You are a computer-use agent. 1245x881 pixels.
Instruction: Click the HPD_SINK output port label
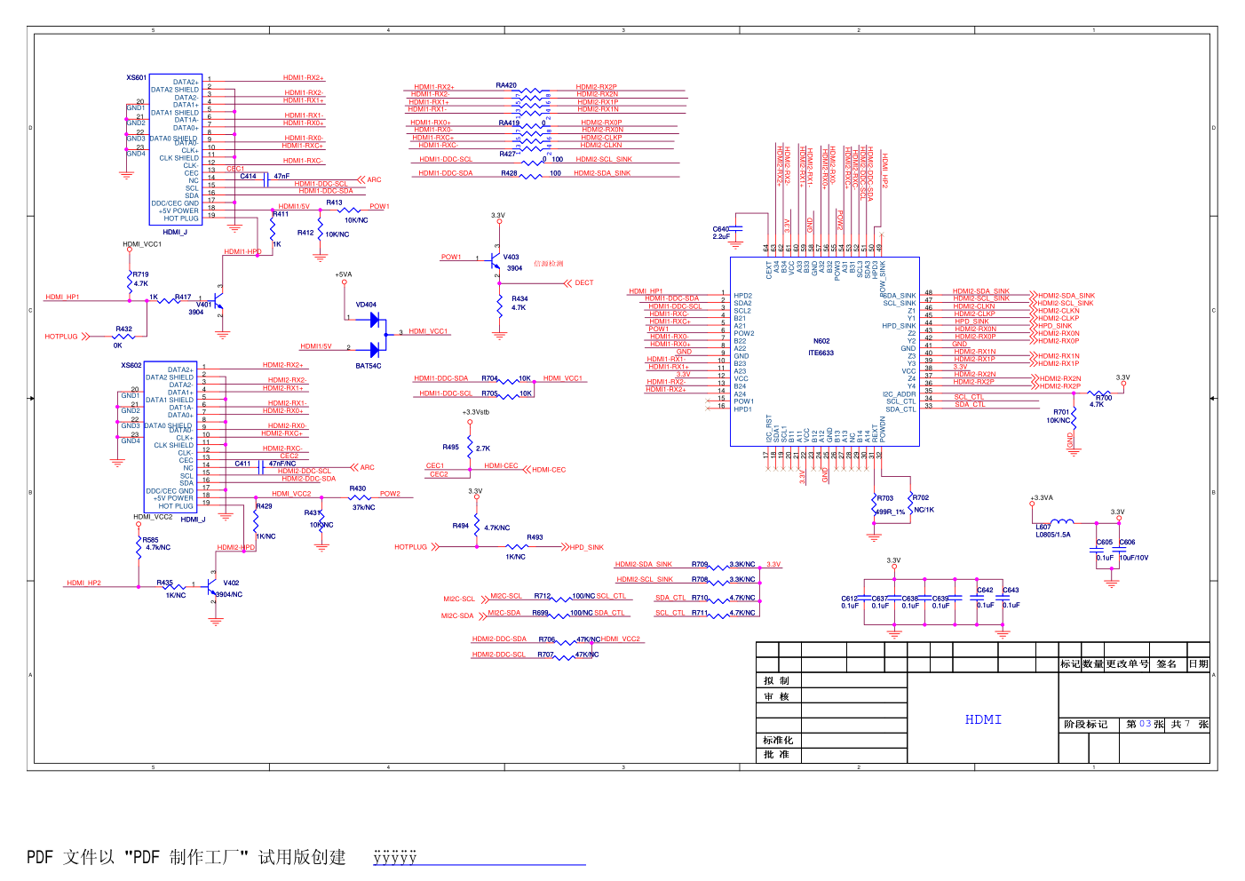tap(586, 547)
